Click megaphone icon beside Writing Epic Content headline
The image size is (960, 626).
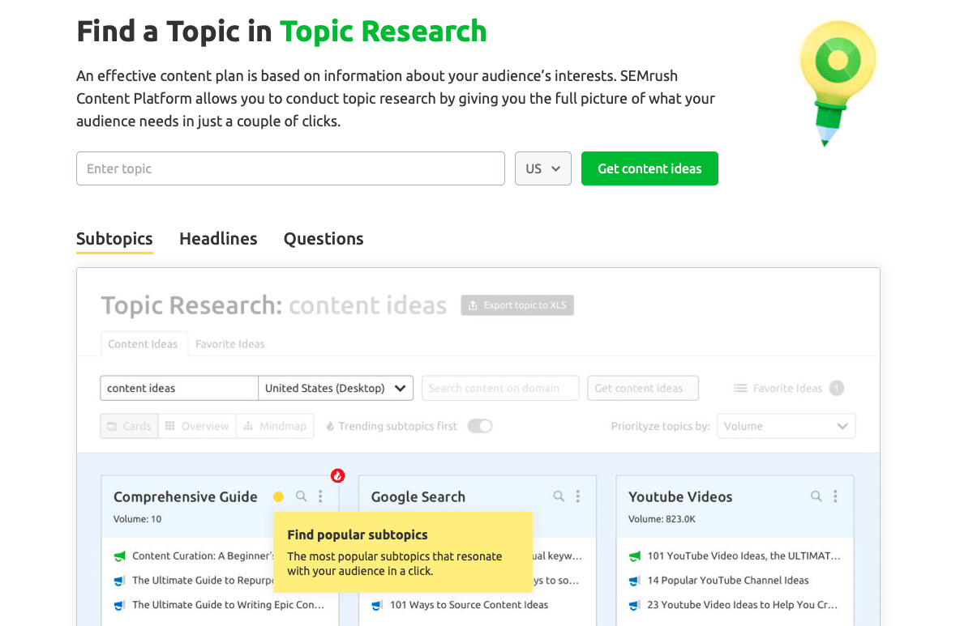click(120, 605)
